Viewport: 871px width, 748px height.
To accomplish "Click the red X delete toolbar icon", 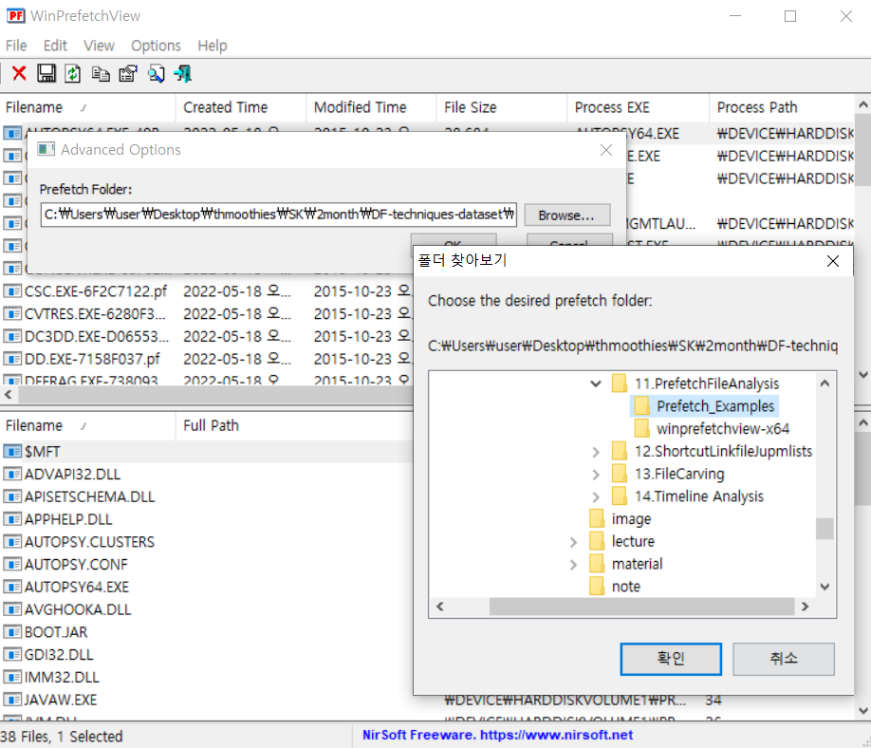I will [x=19, y=73].
